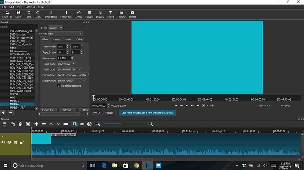Add a custom export preset
This screenshot has height=170, width=304.
3,113
